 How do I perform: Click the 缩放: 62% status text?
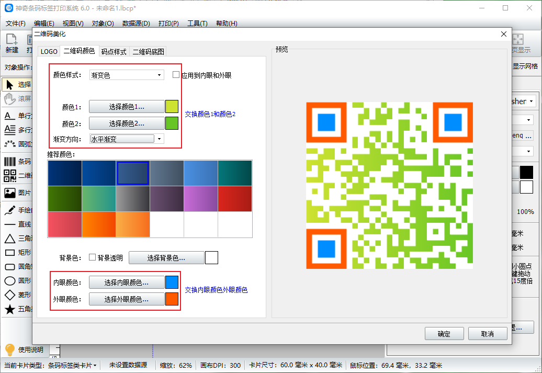pos(176,365)
